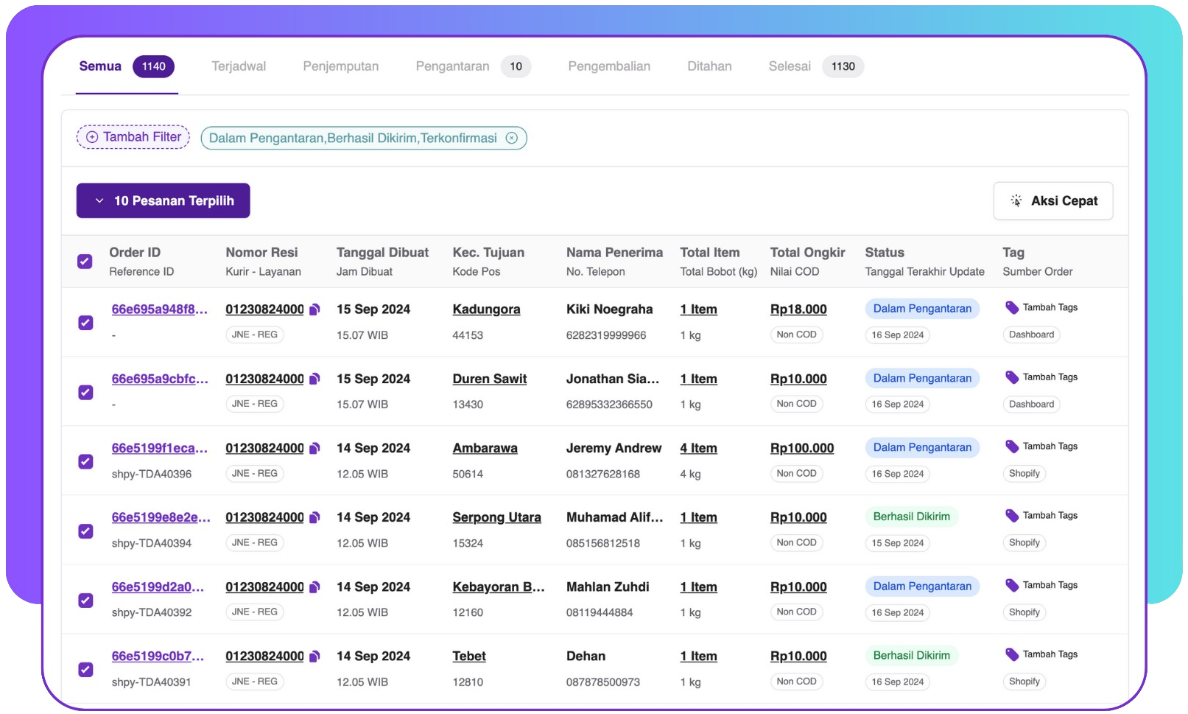Open order 66e5199d2a0 link
Image resolution: width=1188 pixels, height=714 pixels.
(158, 587)
